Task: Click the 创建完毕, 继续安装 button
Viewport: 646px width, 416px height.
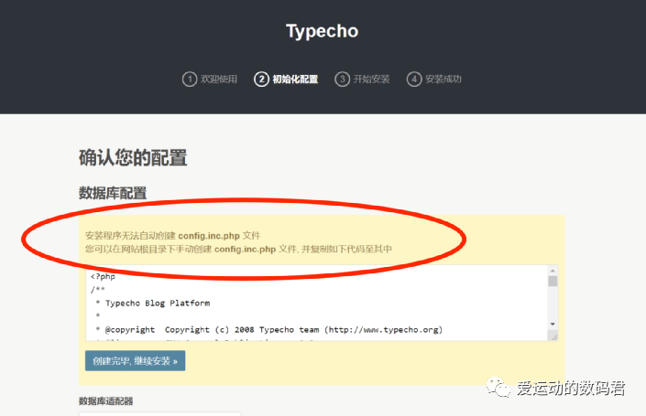Action: [135, 361]
